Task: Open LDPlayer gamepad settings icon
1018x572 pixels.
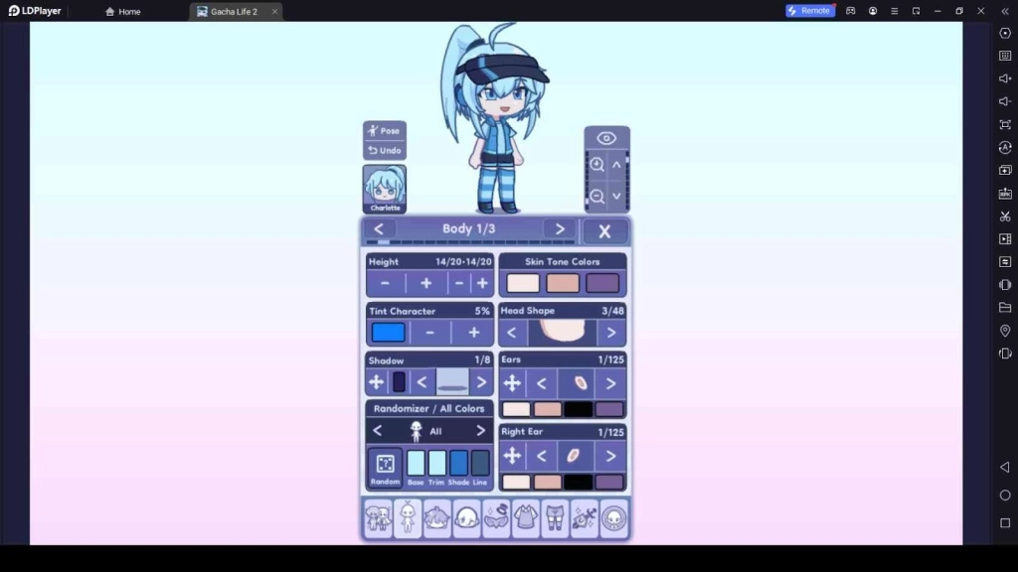Action: 851,11
